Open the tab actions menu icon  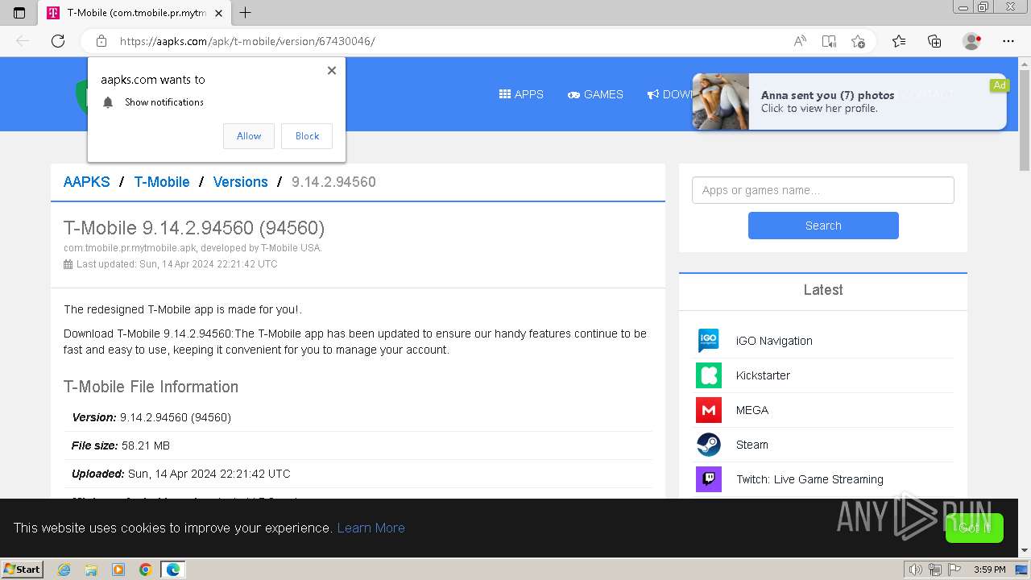(19, 13)
